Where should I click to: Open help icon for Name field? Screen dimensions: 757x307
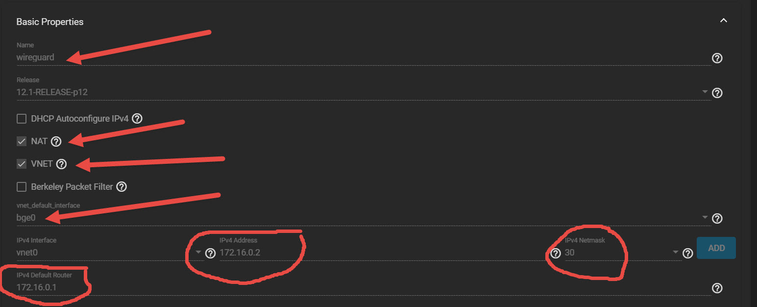point(717,58)
